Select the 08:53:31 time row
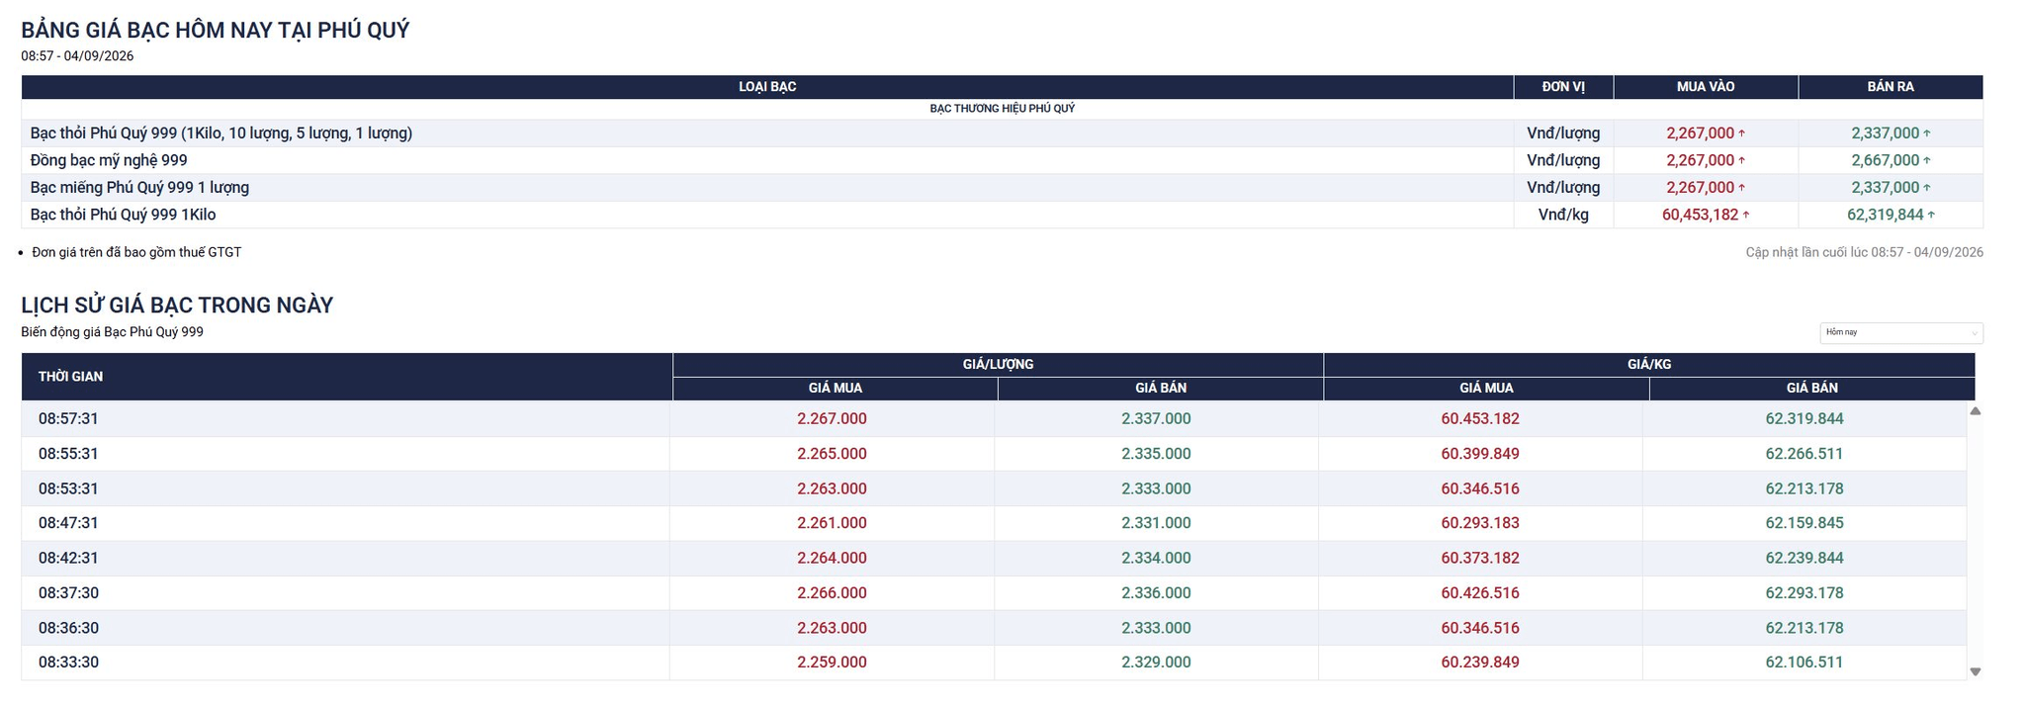2025x707 pixels. click(x=994, y=488)
